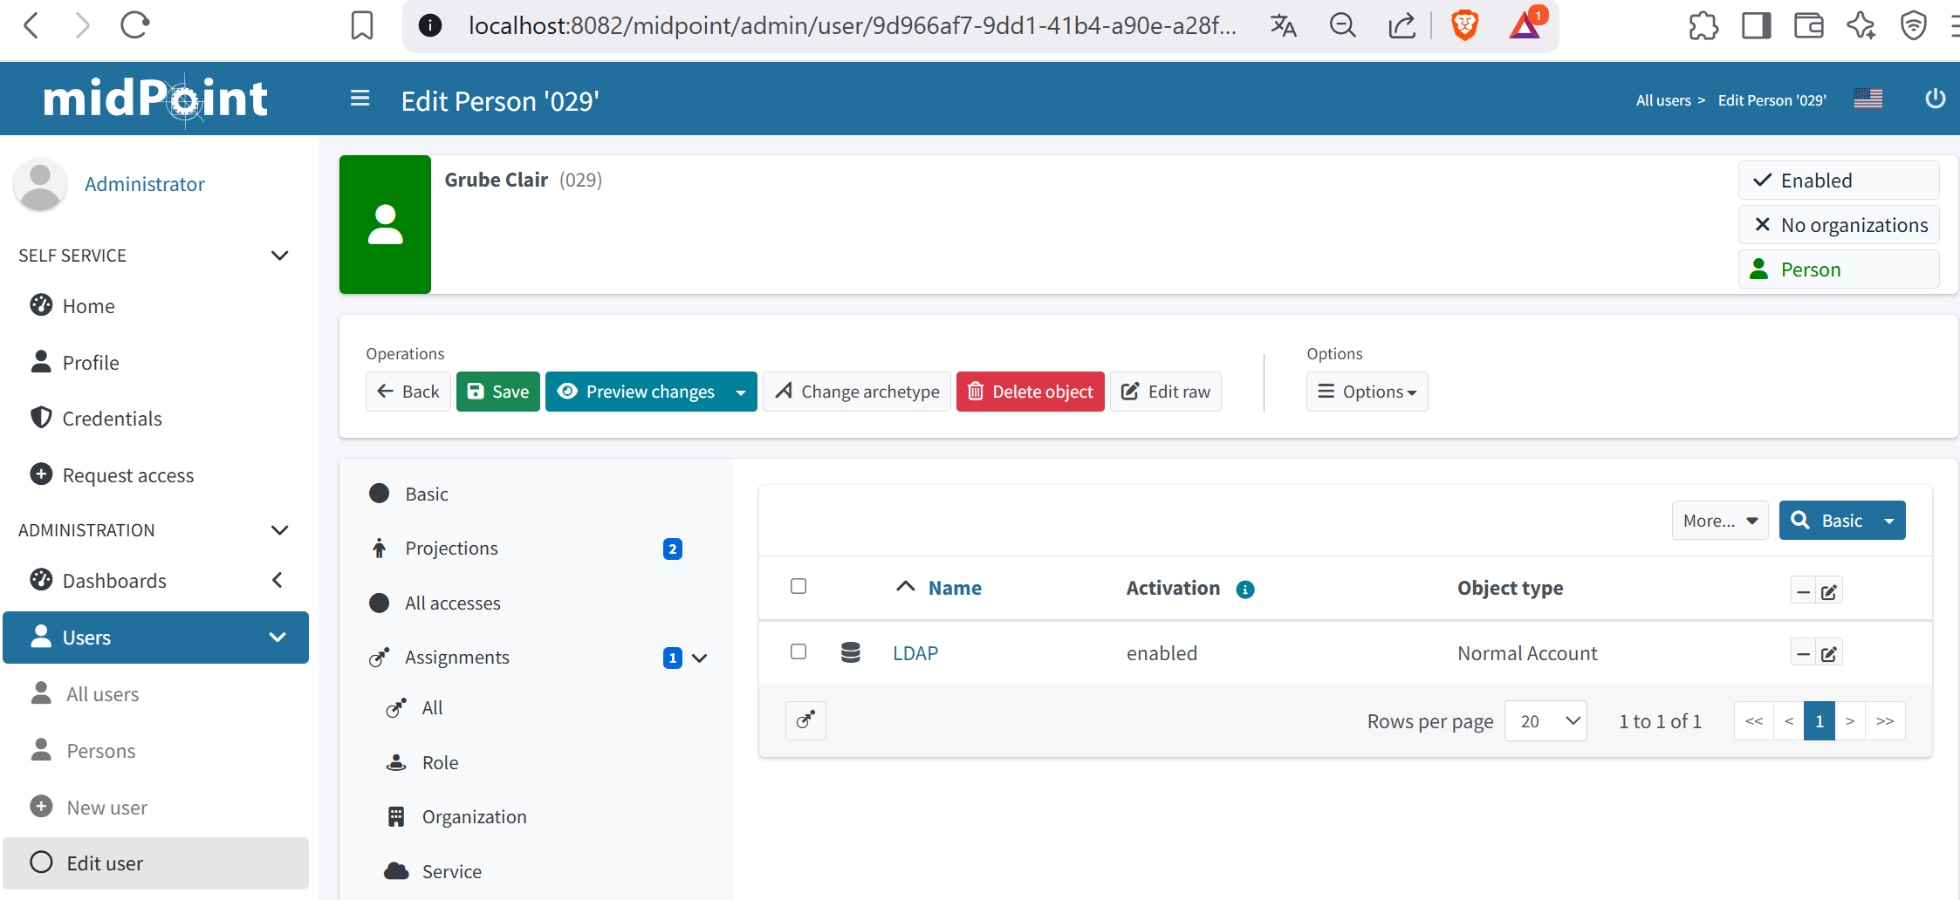The width and height of the screenshot is (1960, 900).
Task: Open the Basic details panel
Action: pos(427,494)
